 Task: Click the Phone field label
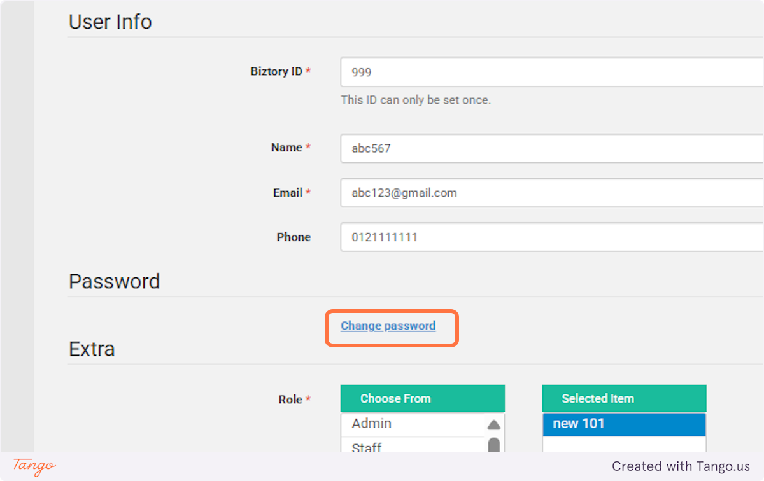coord(294,237)
